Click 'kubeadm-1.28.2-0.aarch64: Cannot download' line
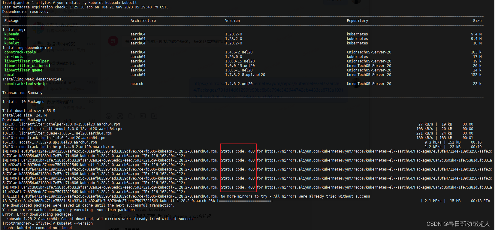 pyautogui.click(x=100, y=219)
